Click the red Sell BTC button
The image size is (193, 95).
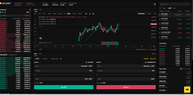pos(126,87)
